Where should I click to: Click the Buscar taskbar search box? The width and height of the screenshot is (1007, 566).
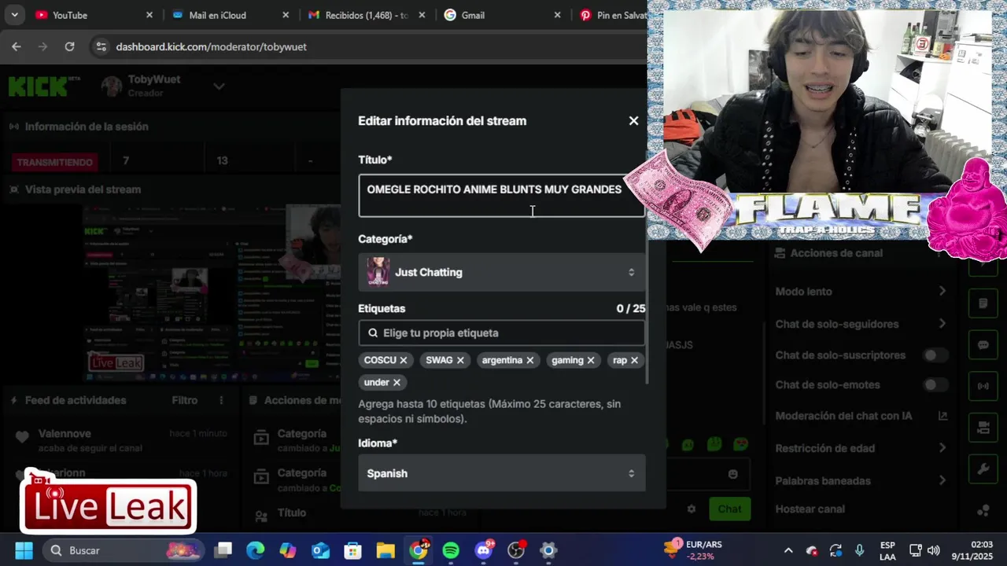pyautogui.click(x=124, y=550)
